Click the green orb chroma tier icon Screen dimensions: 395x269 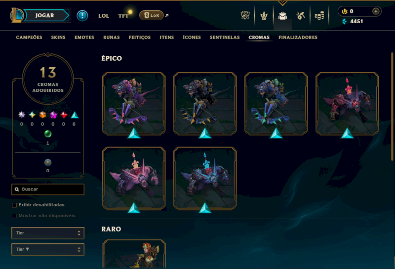[48, 134]
